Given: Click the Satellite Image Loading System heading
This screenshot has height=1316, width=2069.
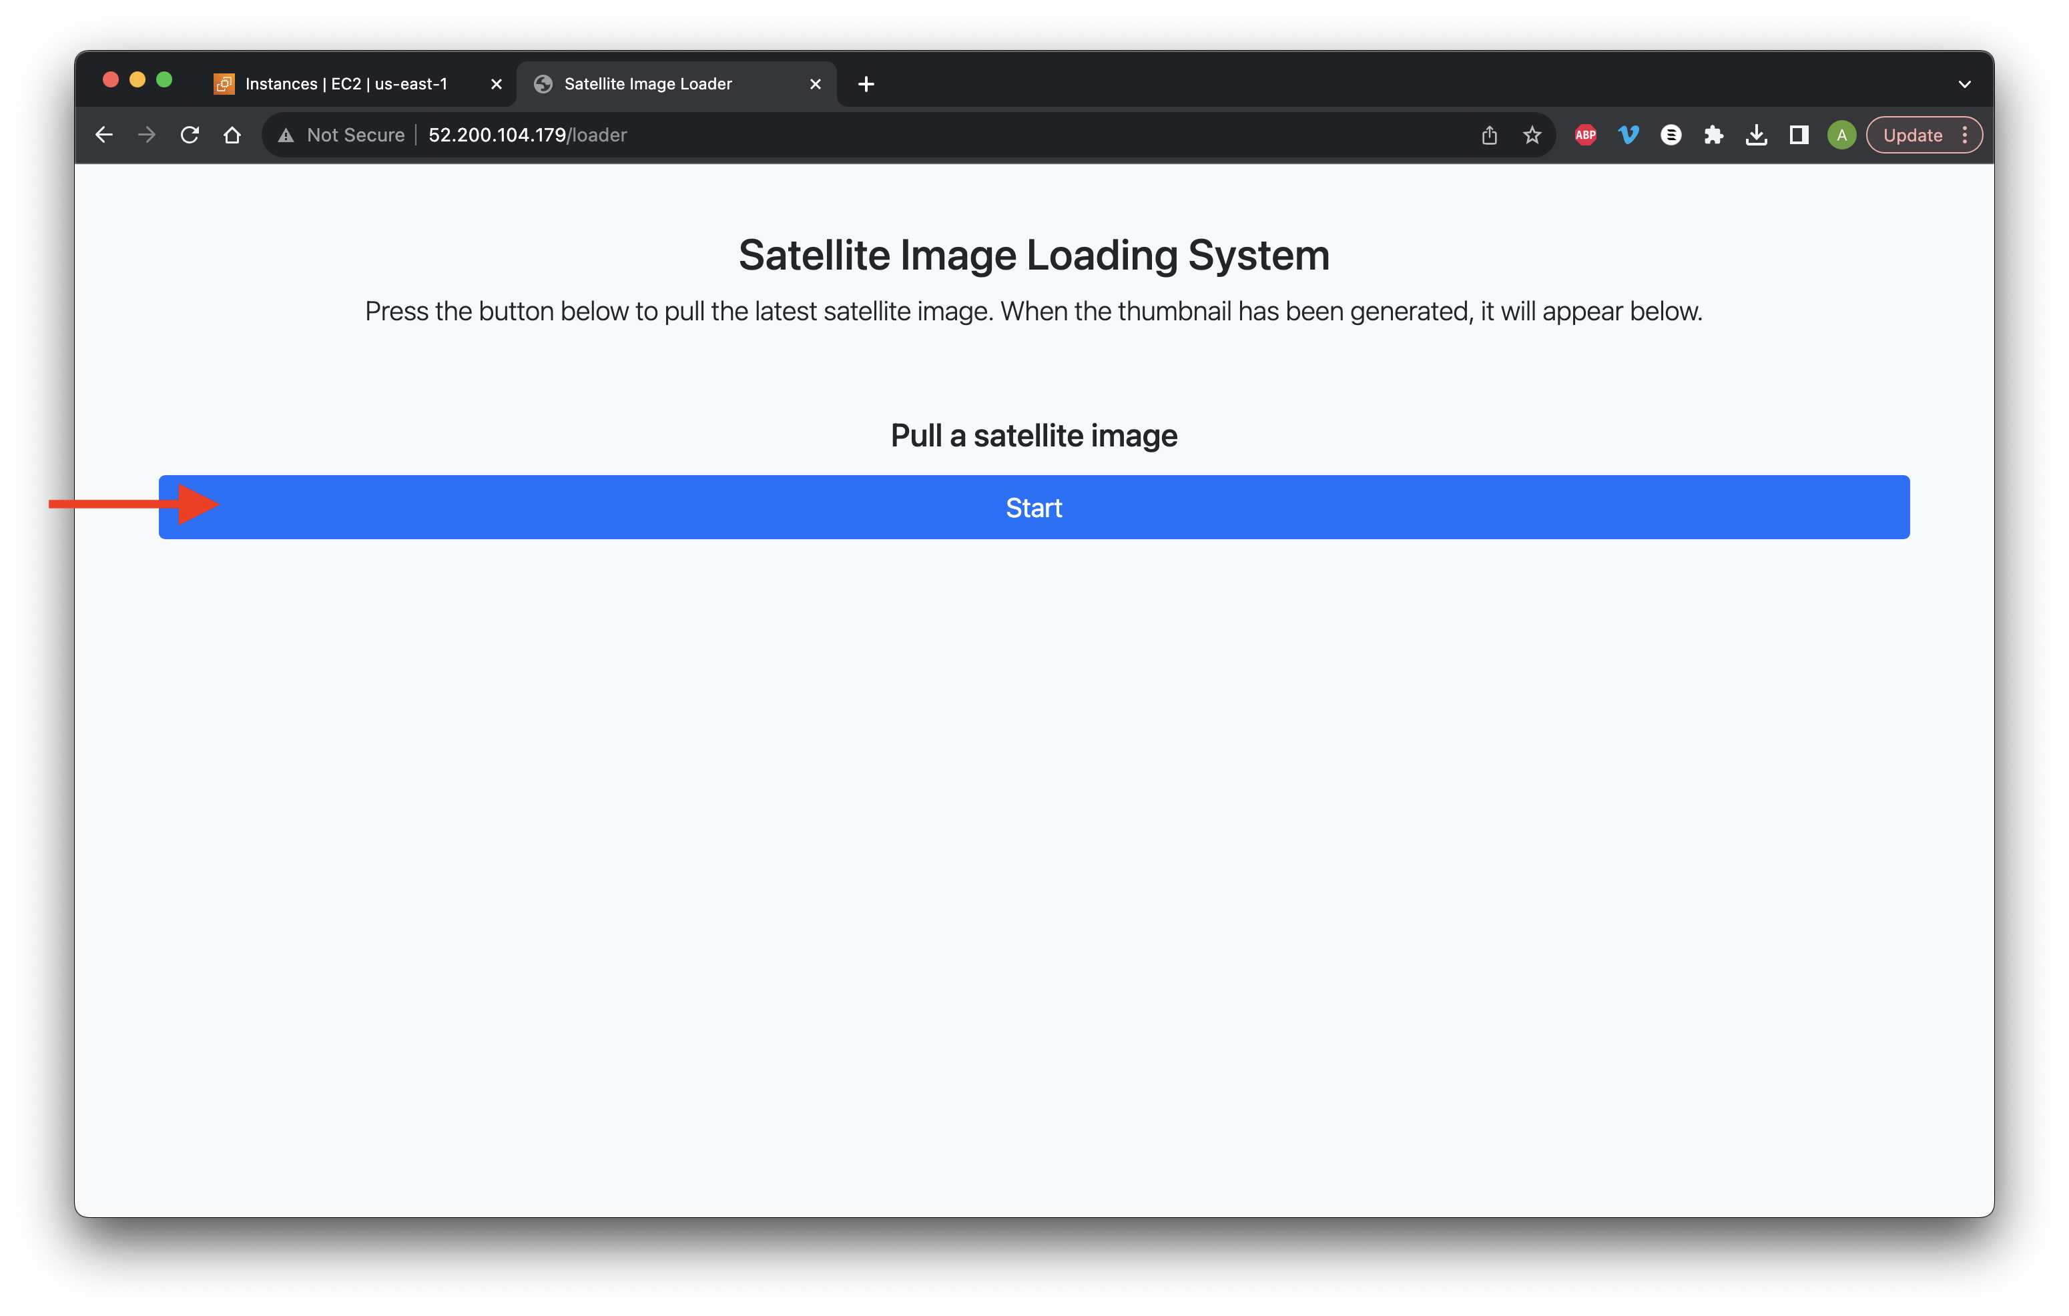Looking at the screenshot, I should point(1034,255).
